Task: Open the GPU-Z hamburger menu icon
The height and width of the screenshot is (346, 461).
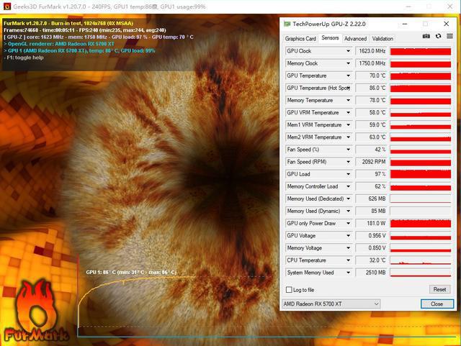Action: point(449,36)
